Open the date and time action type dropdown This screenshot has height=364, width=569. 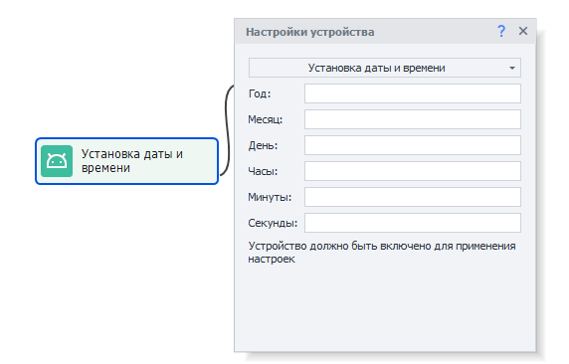[x=385, y=68]
